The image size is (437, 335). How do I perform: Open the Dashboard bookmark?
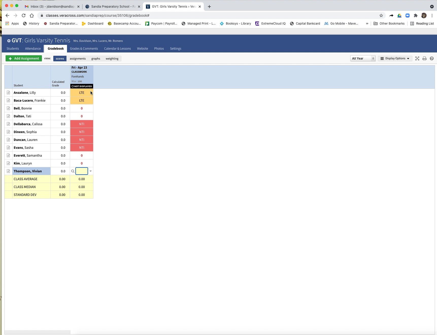coord(93,24)
